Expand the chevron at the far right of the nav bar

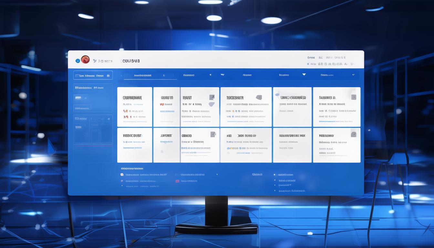click(353, 75)
